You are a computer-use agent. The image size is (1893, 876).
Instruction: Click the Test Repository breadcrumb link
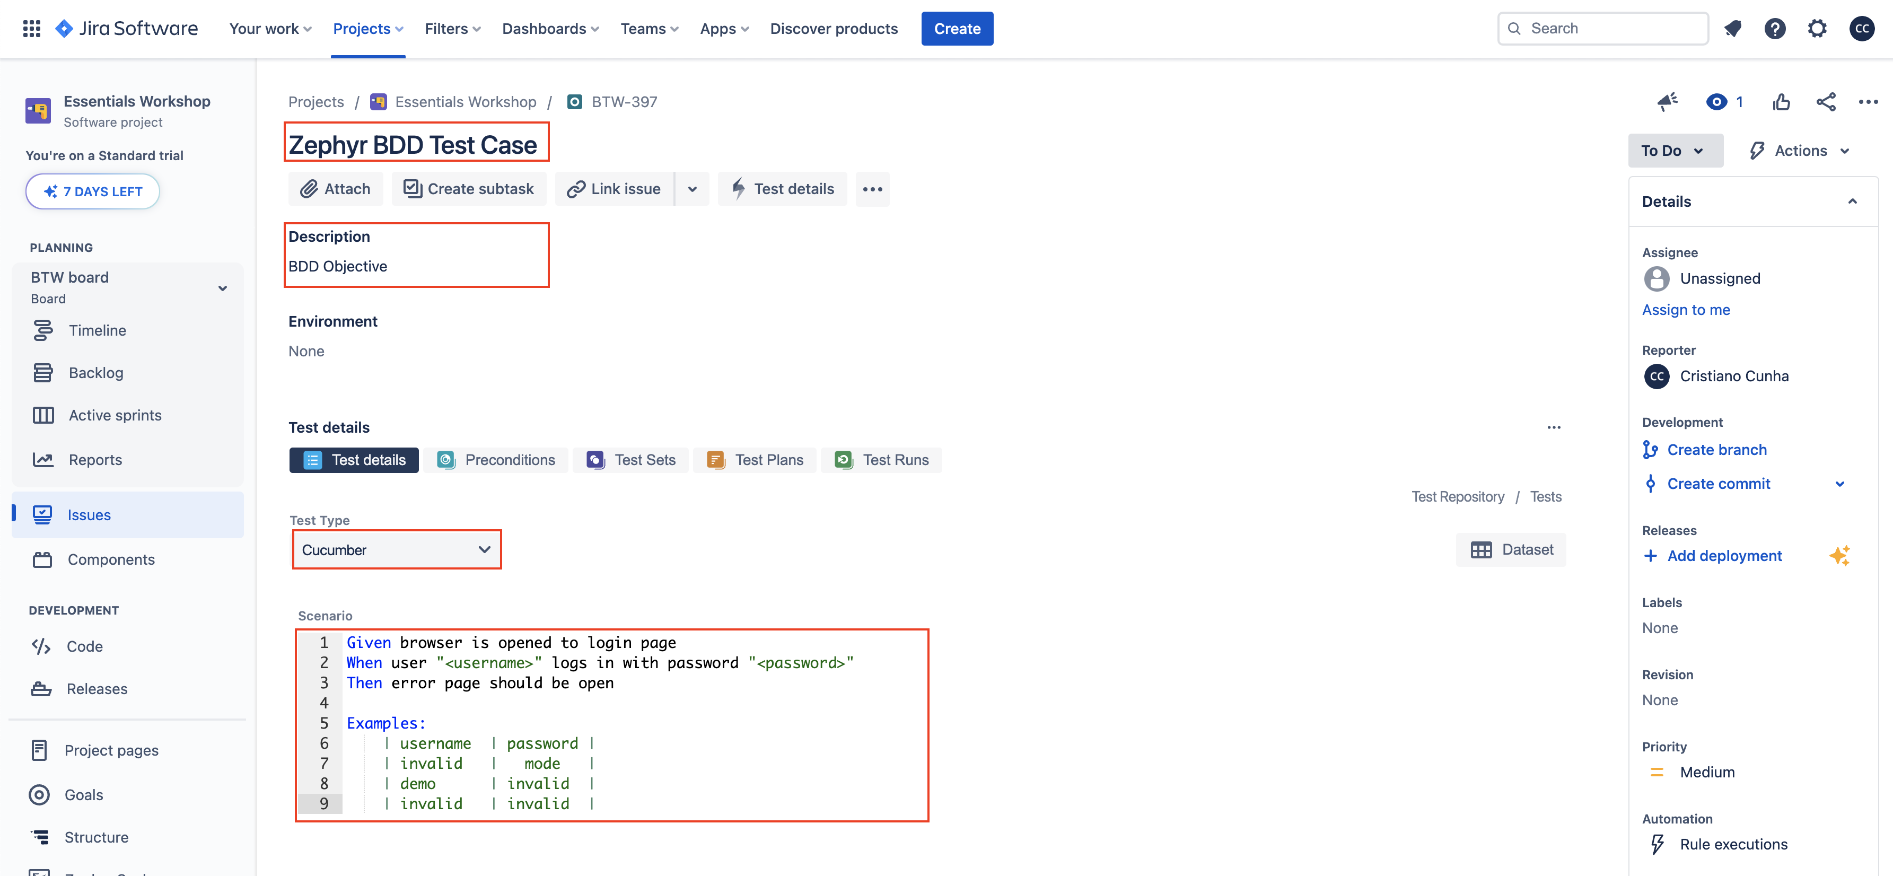[x=1457, y=497]
